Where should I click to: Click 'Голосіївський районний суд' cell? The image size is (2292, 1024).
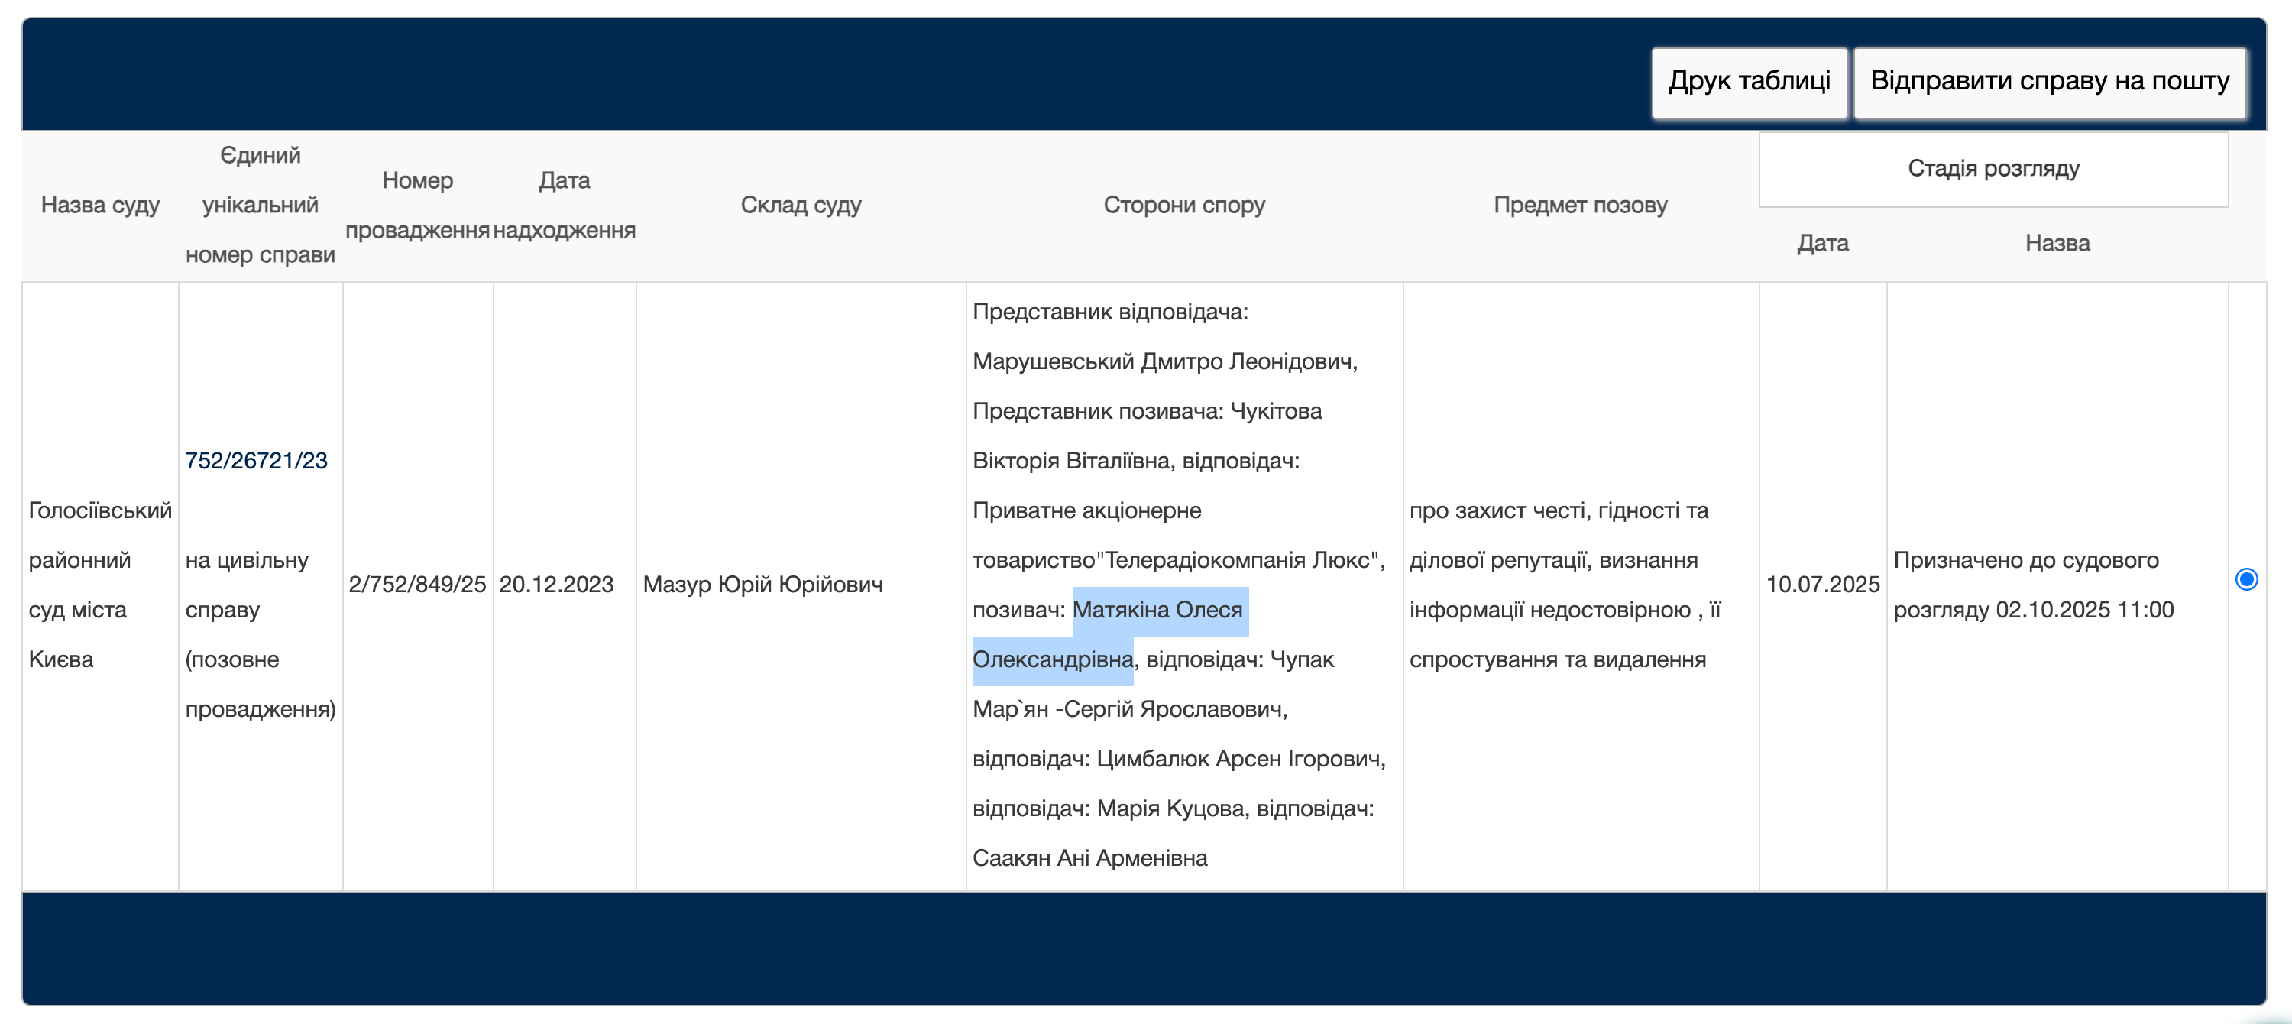click(99, 585)
